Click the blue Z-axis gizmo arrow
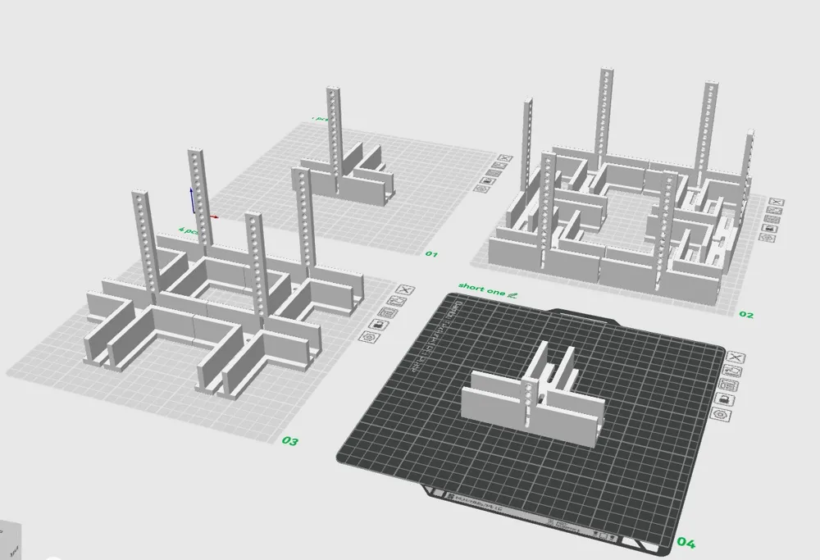The image size is (820, 560). pyautogui.click(x=191, y=200)
